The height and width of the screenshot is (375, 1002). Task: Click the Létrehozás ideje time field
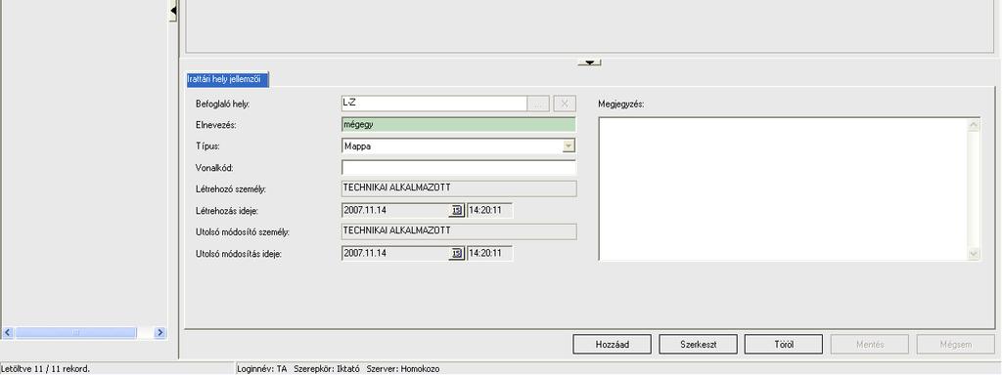(489, 211)
